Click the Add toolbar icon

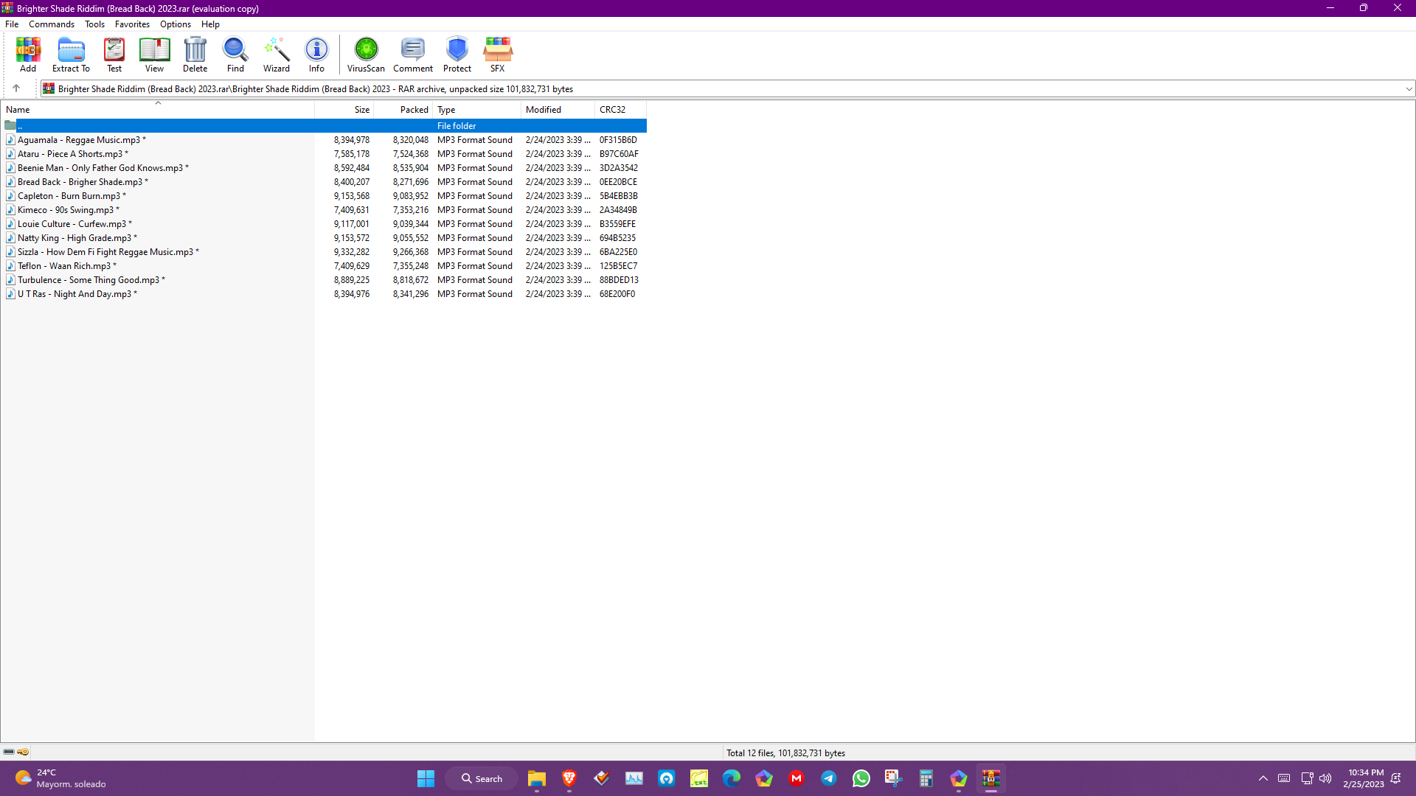tap(28, 55)
